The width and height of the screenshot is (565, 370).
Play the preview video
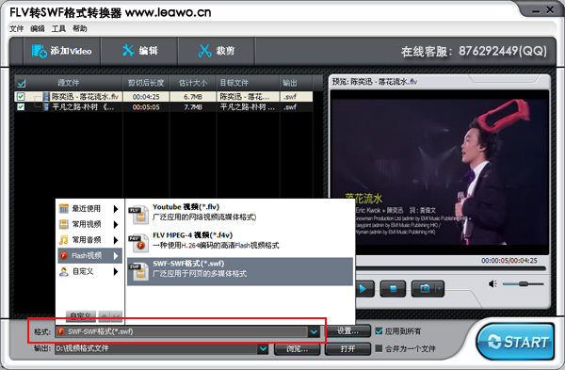(363, 289)
